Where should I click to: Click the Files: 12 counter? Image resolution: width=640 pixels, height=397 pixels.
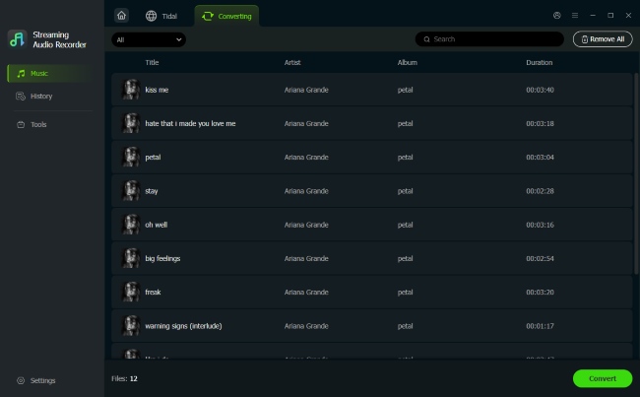(x=124, y=378)
